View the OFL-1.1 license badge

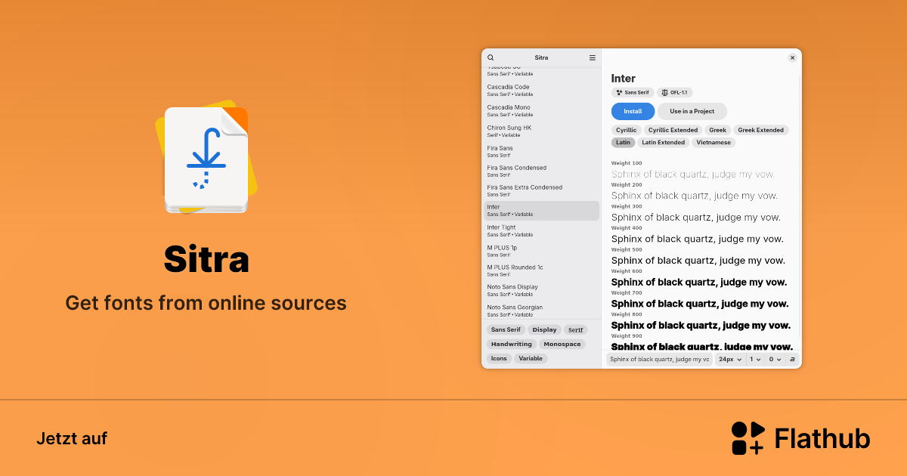click(x=675, y=92)
